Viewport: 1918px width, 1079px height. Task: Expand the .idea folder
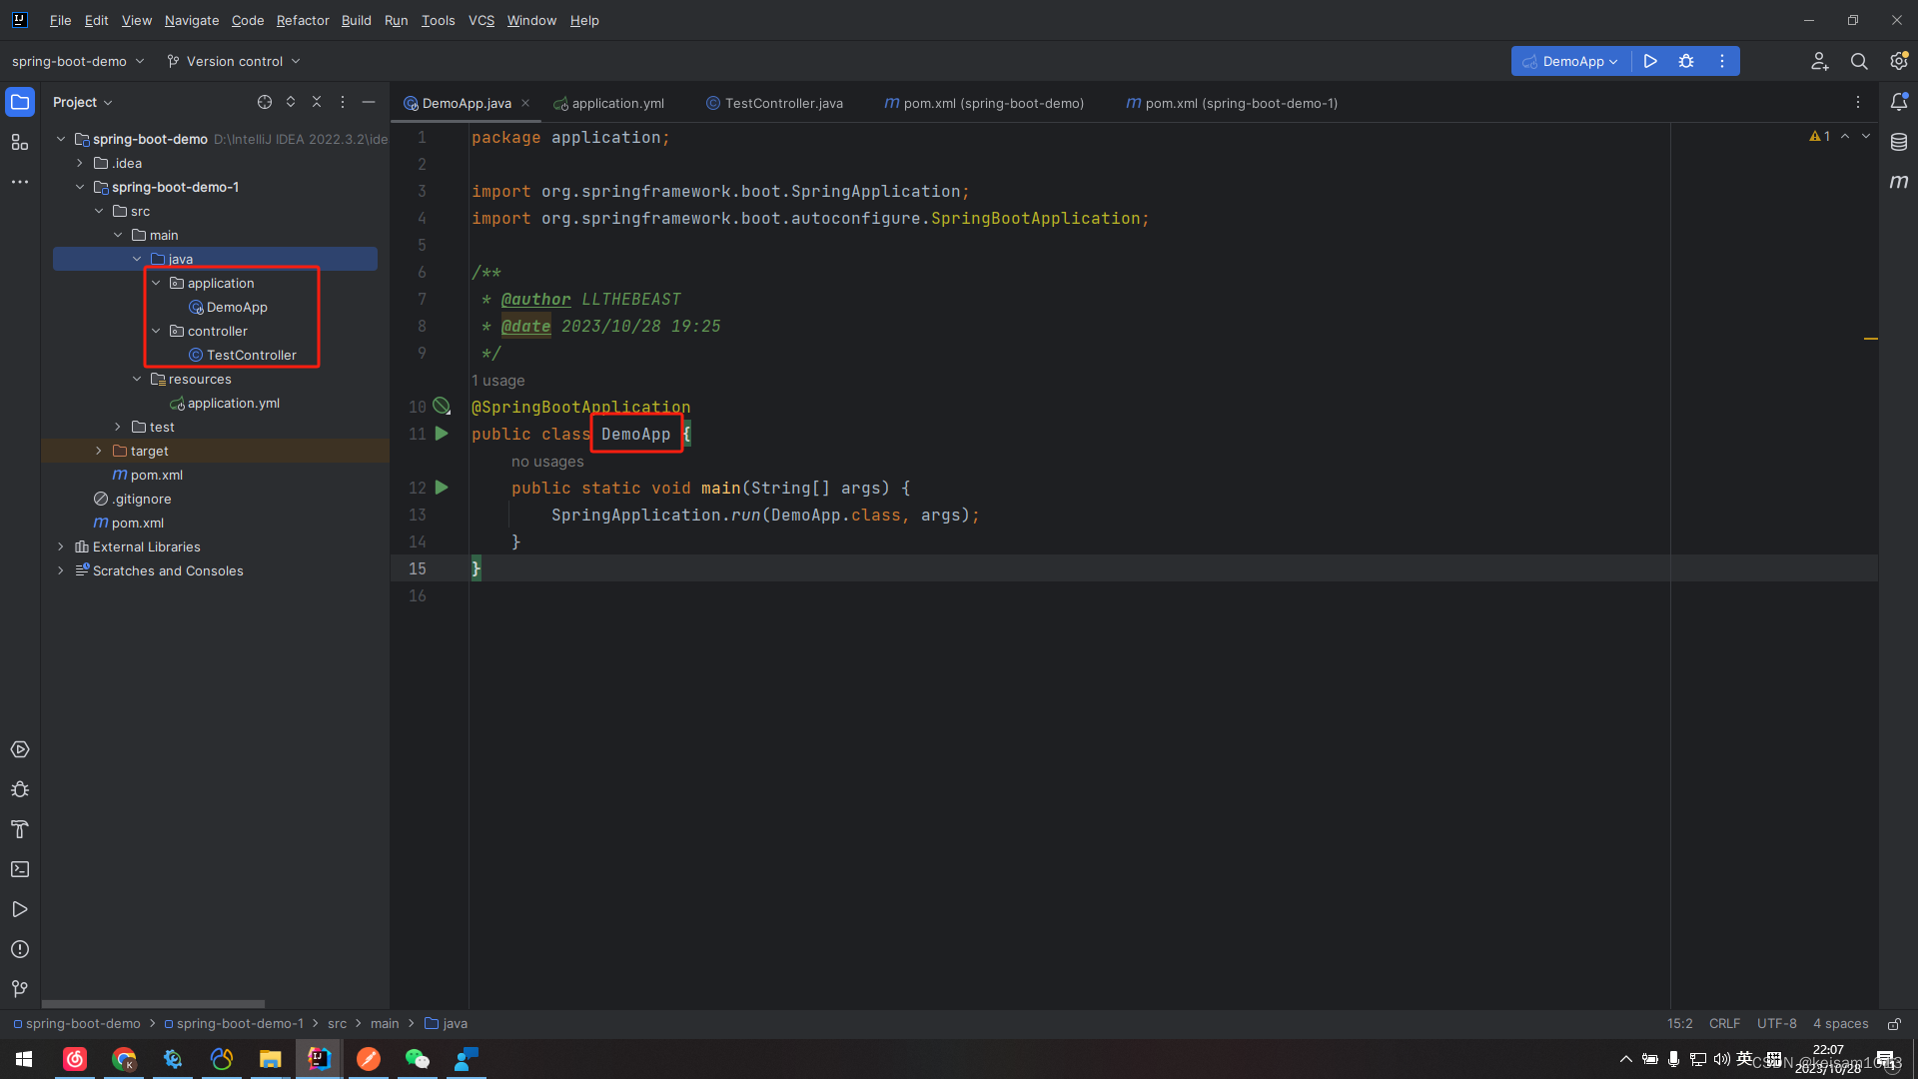point(80,163)
